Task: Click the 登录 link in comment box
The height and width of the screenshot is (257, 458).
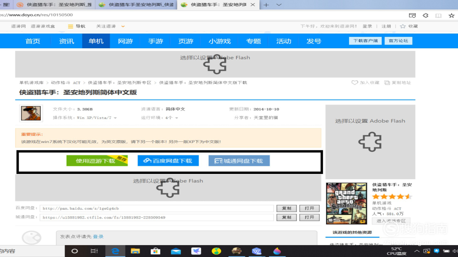Action: point(98,237)
